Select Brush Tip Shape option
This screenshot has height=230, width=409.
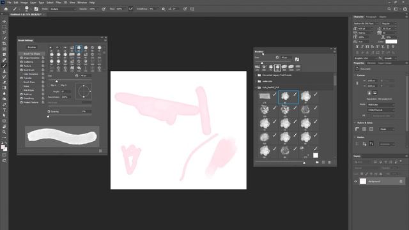coord(32,54)
